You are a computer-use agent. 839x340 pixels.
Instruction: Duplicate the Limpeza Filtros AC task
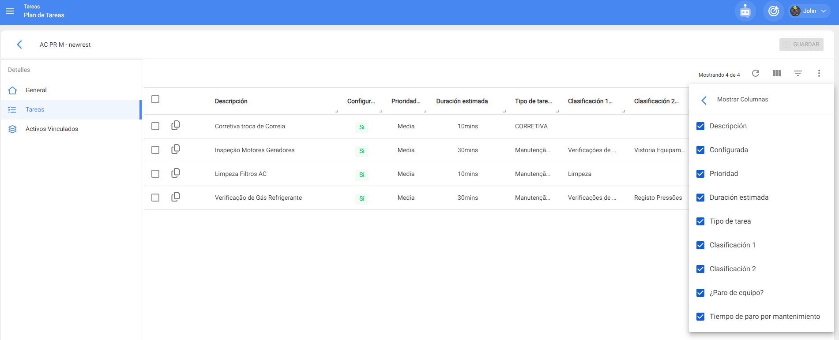pyautogui.click(x=176, y=173)
